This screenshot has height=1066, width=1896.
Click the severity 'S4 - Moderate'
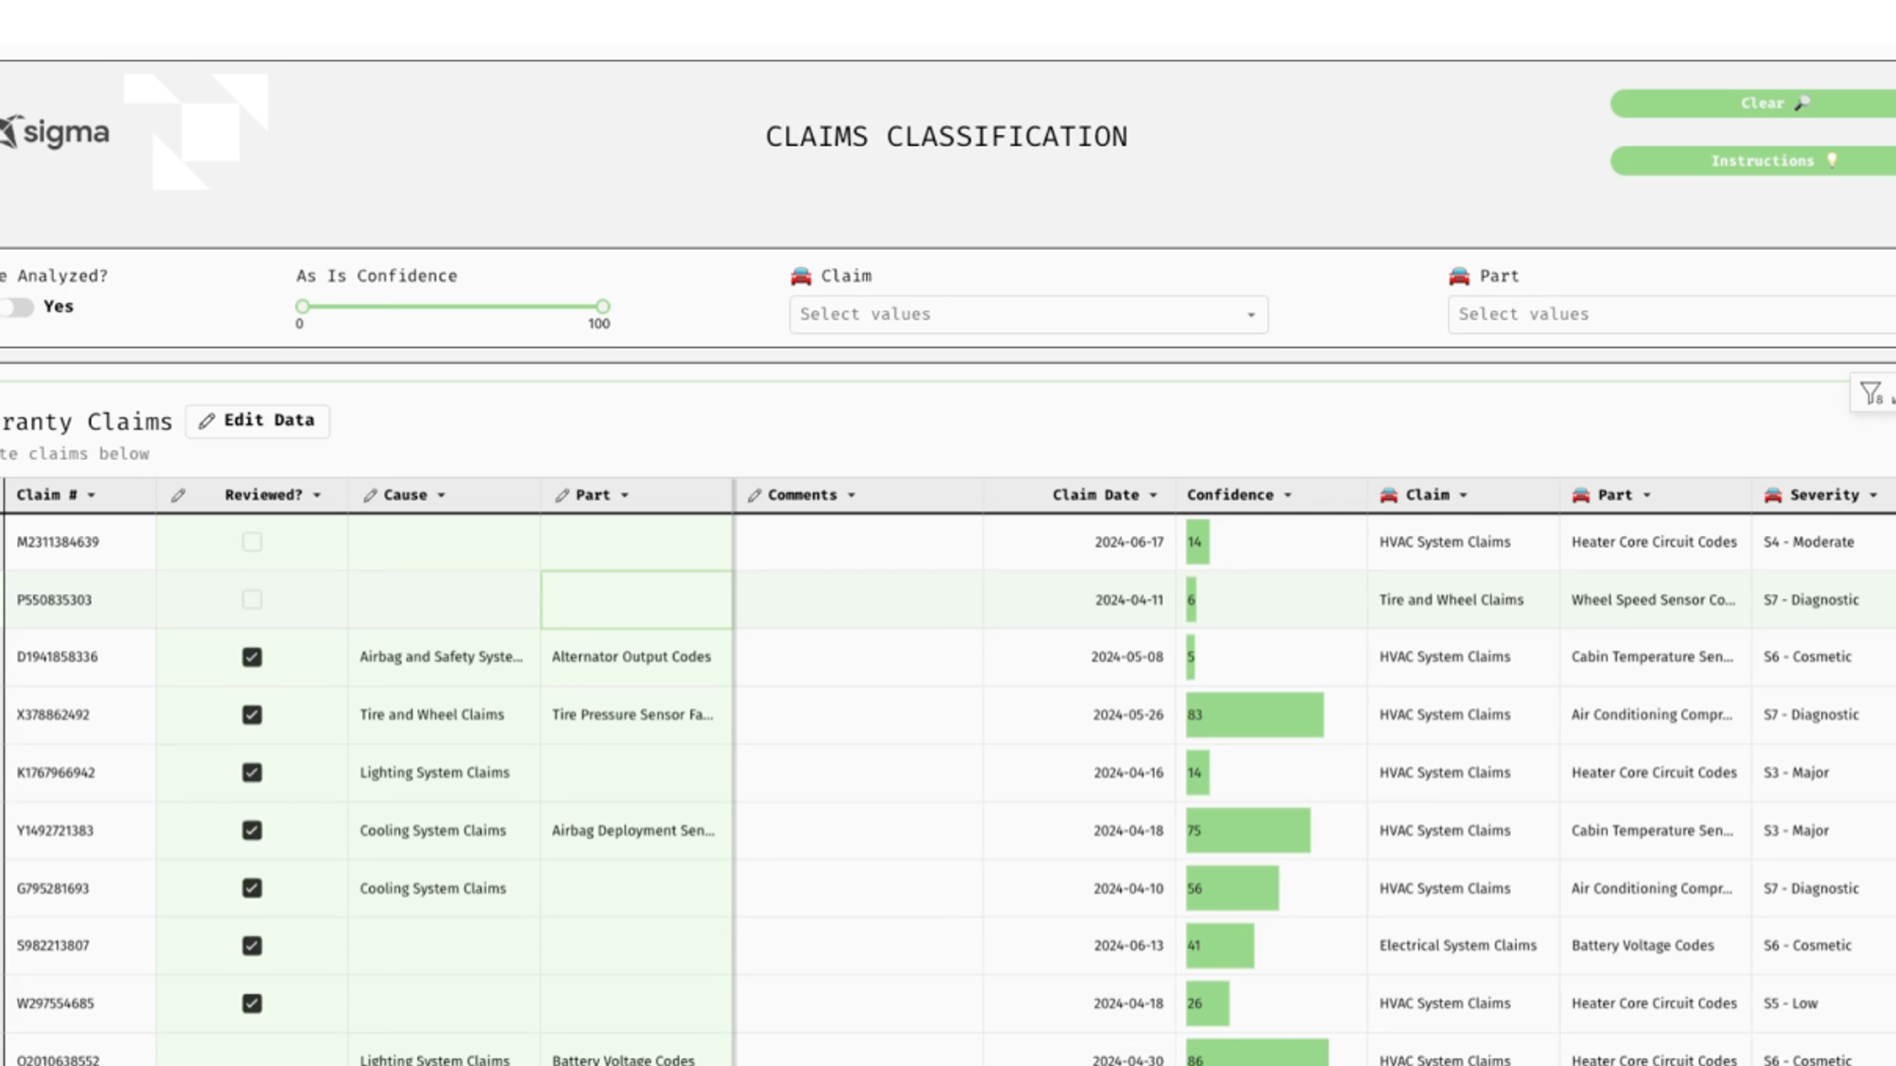click(1809, 542)
